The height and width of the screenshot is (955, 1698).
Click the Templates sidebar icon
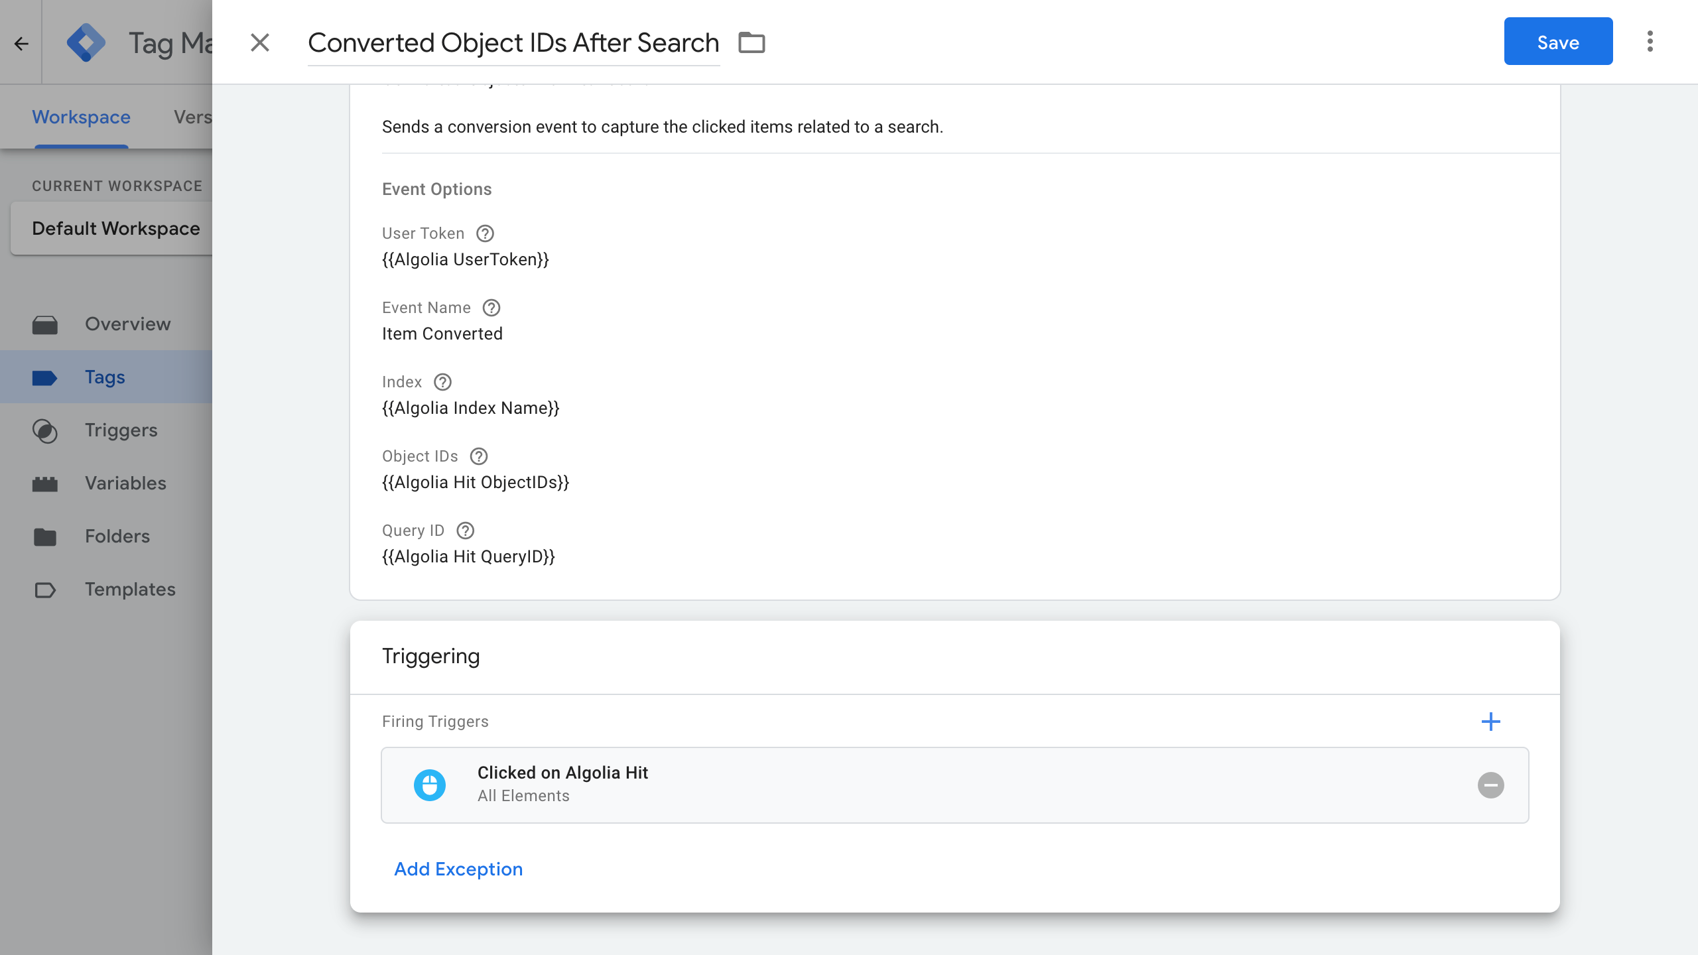(45, 590)
